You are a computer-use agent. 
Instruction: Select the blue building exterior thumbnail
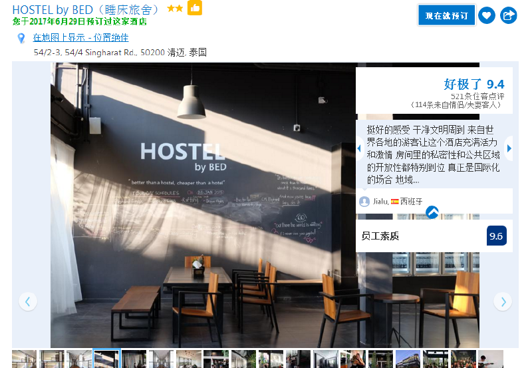[408, 359]
